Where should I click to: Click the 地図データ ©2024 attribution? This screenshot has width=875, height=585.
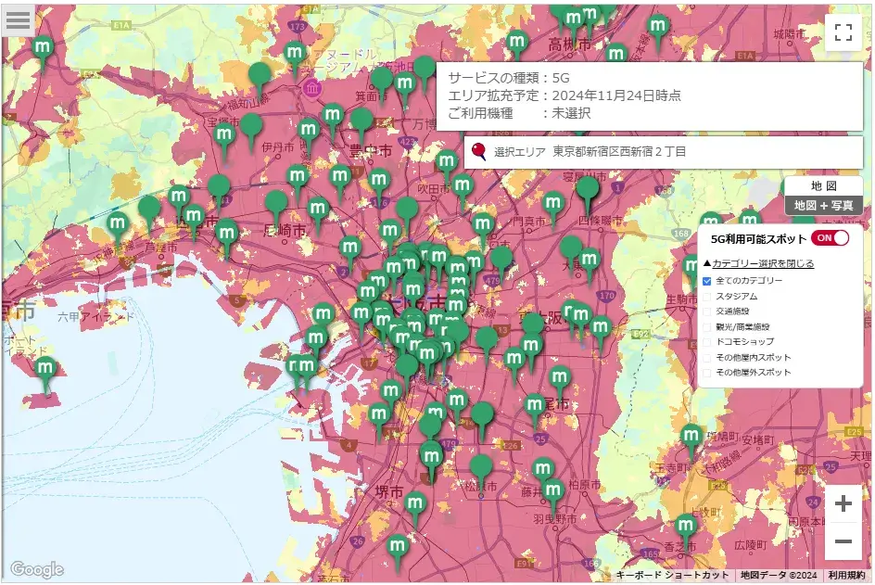tap(779, 576)
